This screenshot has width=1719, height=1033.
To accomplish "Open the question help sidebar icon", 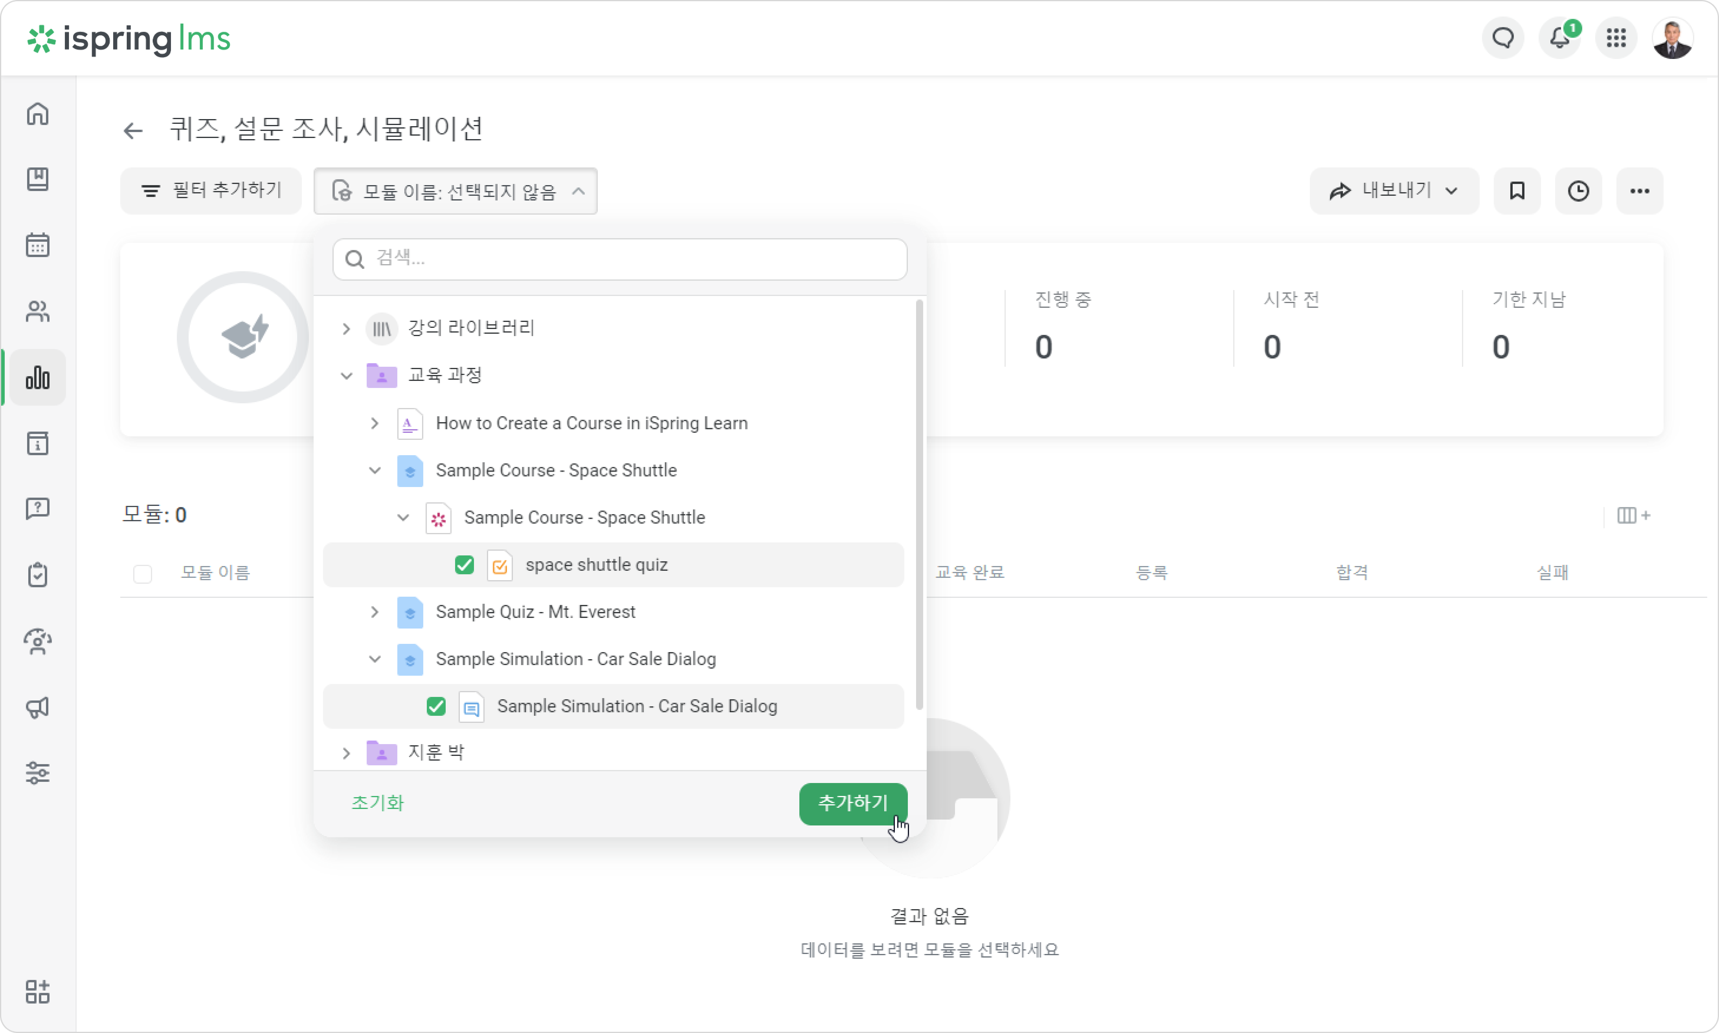I will (x=38, y=509).
